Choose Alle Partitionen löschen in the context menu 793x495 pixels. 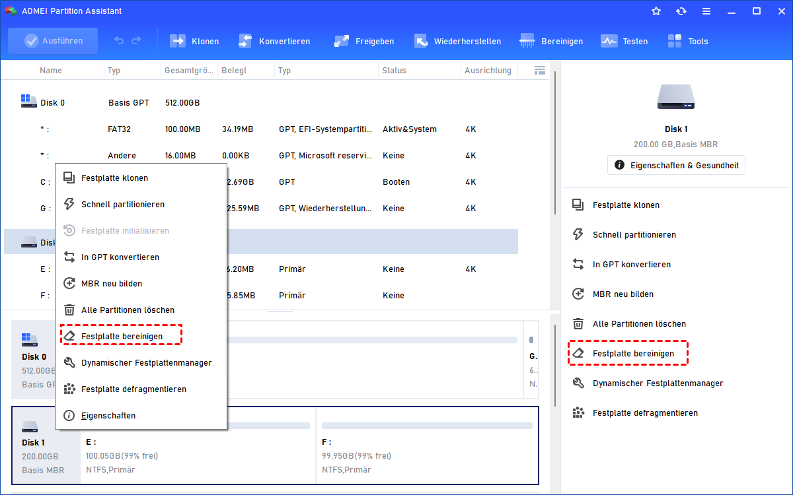click(x=141, y=310)
